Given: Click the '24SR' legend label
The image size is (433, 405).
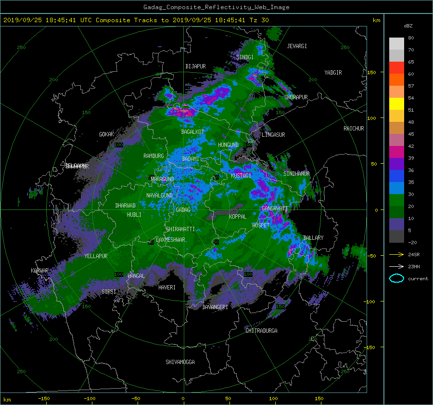Looking at the screenshot, I should pos(414,255).
